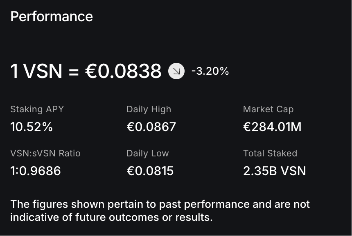Select the €0.0815 daily low value
The width and height of the screenshot is (352, 236).
click(150, 171)
